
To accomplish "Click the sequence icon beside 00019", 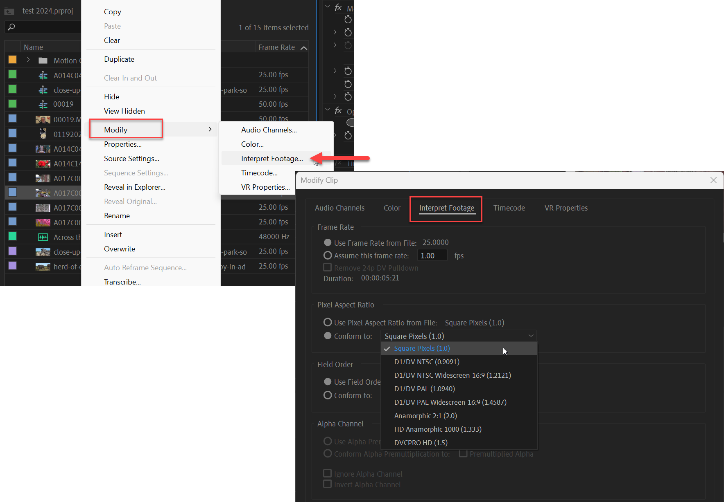I will (x=43, y=104).
